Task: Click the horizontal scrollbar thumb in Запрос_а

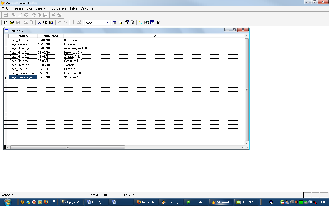Action: pyautogui.click(x=67, y=148)
